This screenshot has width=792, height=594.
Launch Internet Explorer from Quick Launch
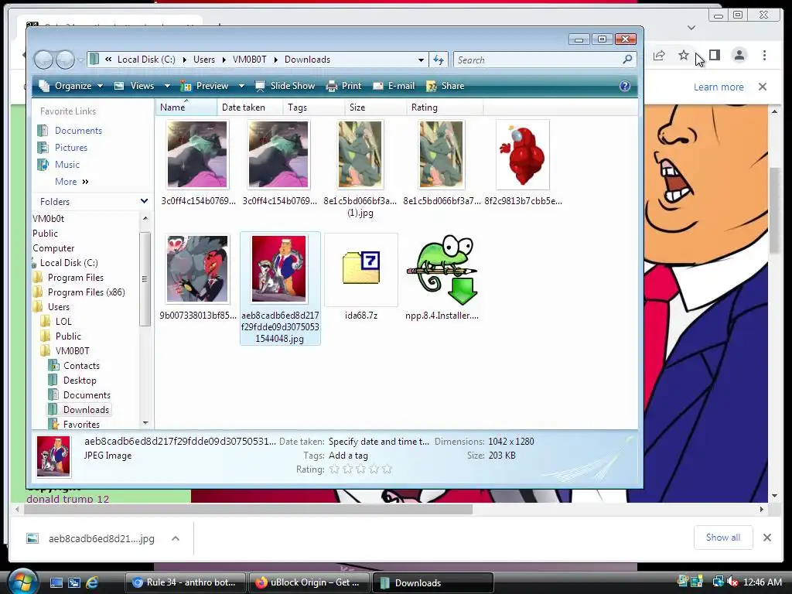coord(93,582)
